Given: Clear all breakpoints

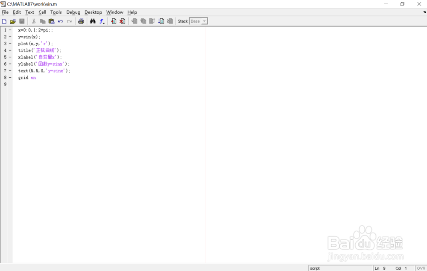Looking at the screenshot, I should tap(122, 21).
